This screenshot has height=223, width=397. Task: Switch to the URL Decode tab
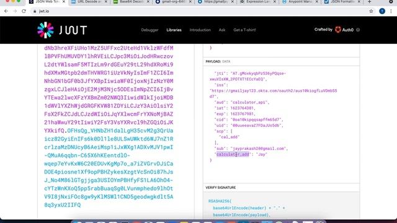coord(89,2)
